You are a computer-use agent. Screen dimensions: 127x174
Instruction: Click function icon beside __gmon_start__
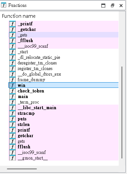(x=13, y=158)
